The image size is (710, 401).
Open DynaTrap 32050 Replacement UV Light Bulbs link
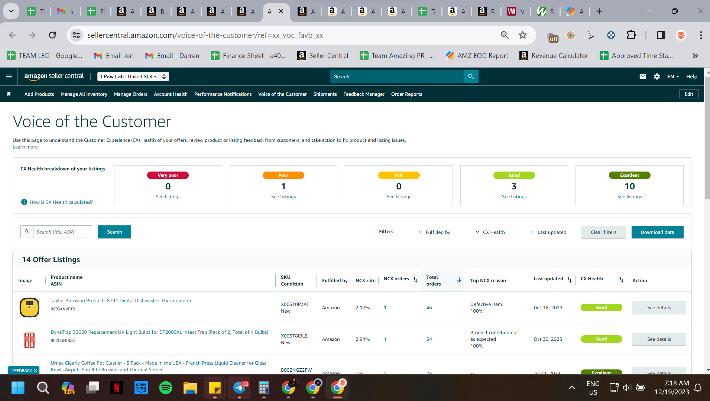159,332
